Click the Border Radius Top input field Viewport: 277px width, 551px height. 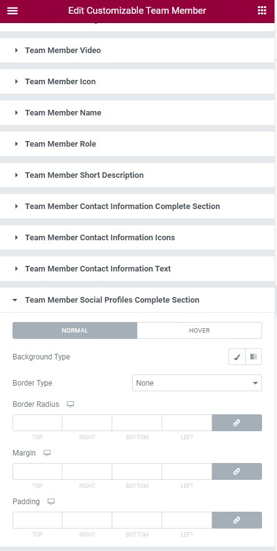[37, 422]
